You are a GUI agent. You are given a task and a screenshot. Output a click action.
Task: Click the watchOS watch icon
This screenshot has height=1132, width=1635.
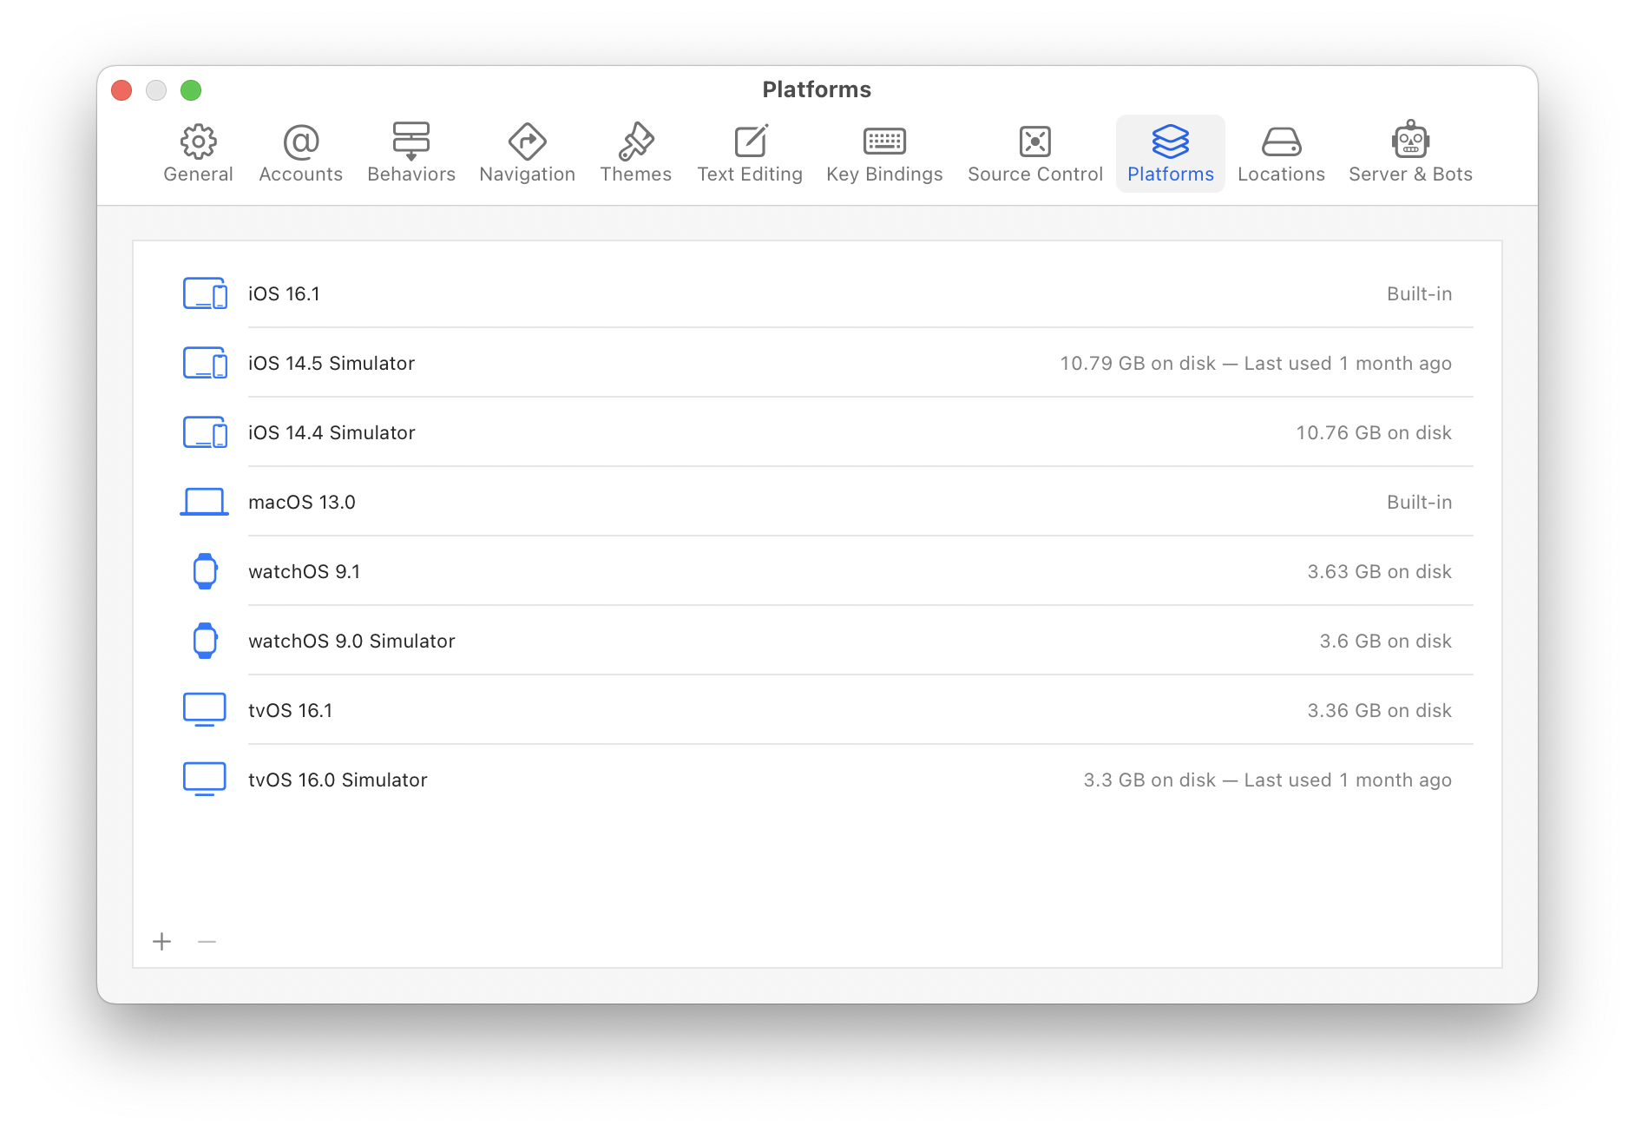coord(205,571)
